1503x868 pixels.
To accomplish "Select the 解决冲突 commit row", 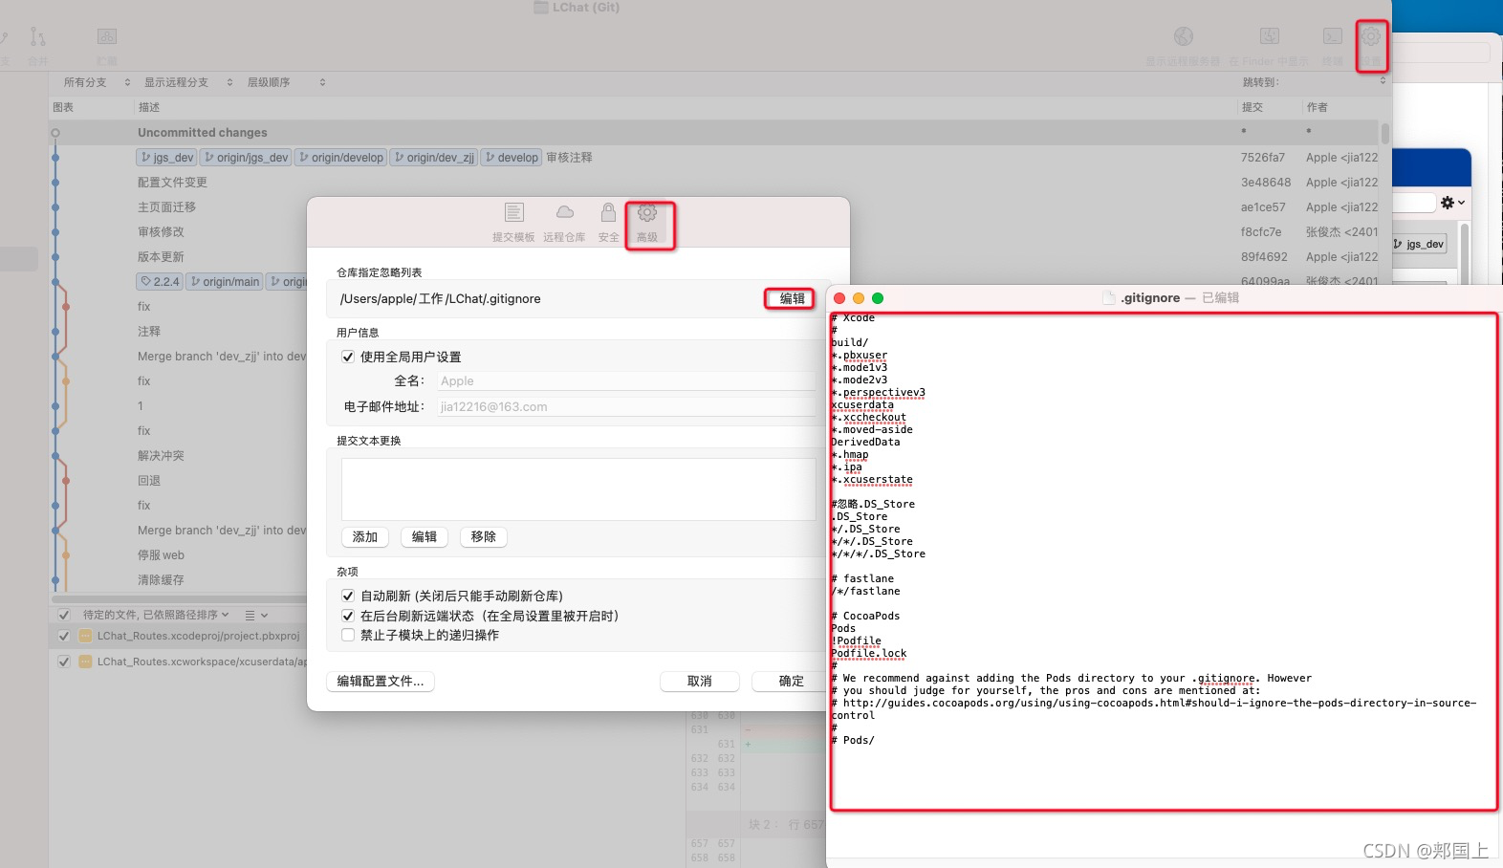I will pyautogui.click(x=178, y=456).
